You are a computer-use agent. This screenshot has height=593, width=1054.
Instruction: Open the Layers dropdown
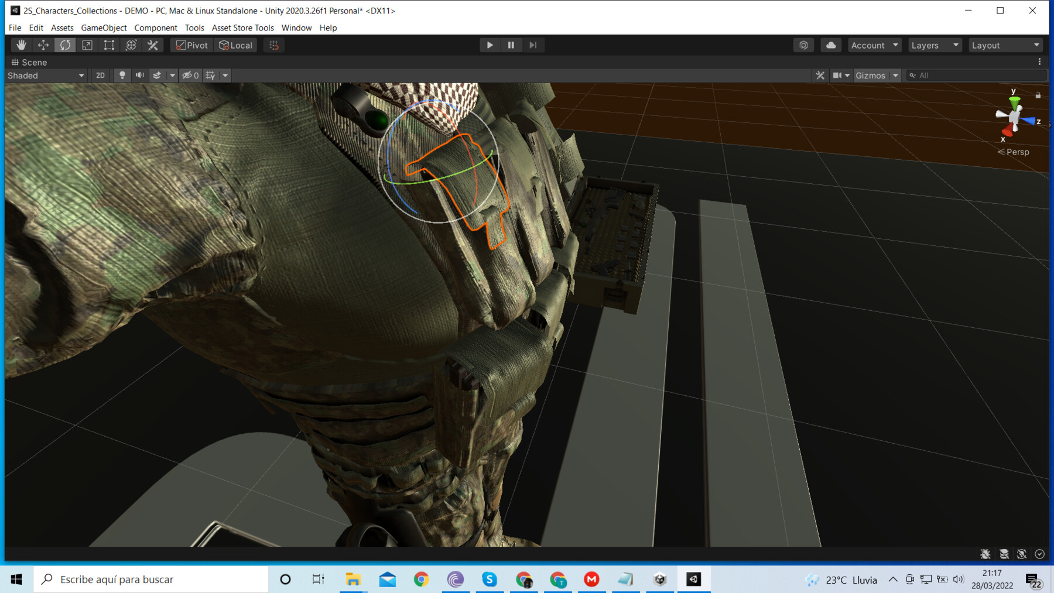(935, 45)
